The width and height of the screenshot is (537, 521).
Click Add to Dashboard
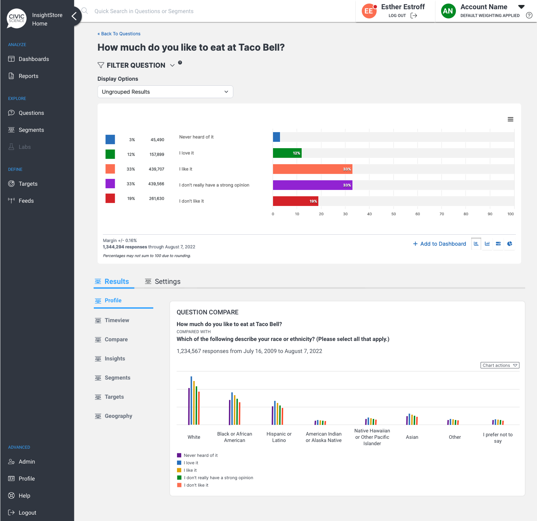pyautogui.click(x=440, y=244)
